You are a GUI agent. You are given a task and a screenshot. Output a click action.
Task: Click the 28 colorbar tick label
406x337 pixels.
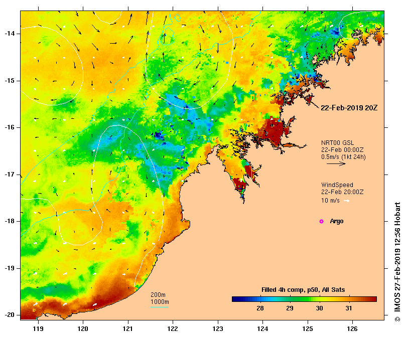[260, 308]
